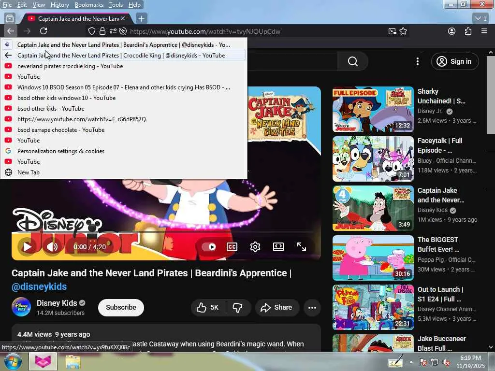
Task: Open a new tab with plus button
Action: pyautogui.click(x=142, y=19)
